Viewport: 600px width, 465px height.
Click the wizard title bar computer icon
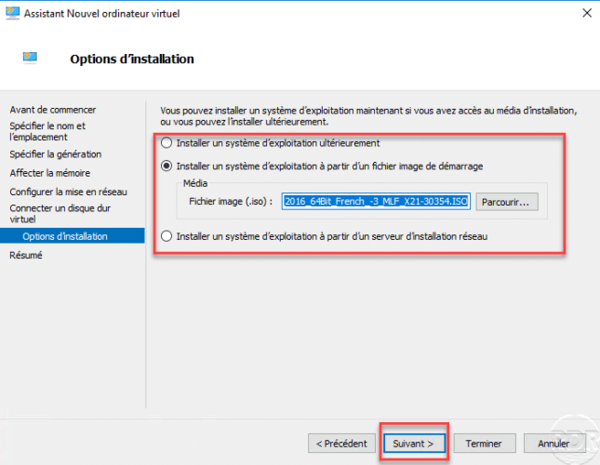coord(12,13)
